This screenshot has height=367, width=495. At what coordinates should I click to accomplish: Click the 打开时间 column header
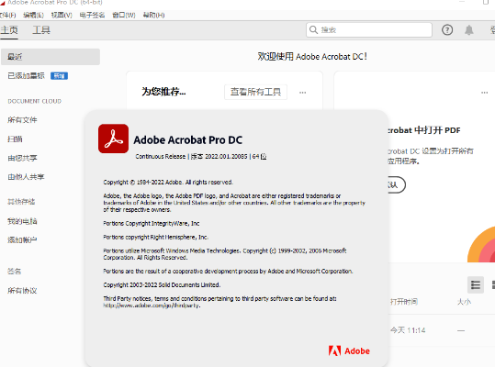(x=404, y=302)
